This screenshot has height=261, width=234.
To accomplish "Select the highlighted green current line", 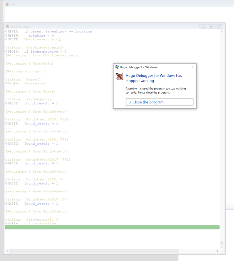I will [x=112, y=227].
